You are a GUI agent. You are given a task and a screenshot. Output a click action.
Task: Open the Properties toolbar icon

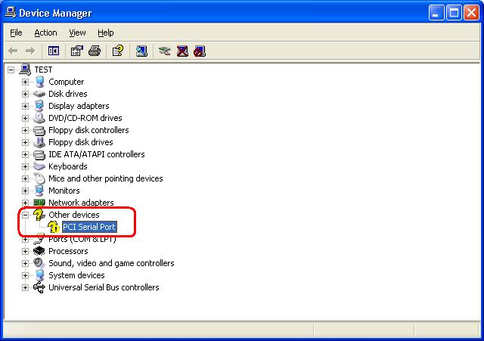pos(77,51)
